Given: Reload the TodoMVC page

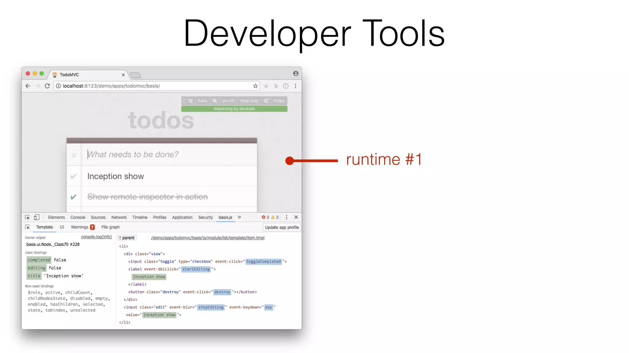Looking at the screenshot, I should pyautogui.click(x=47, y=86).
